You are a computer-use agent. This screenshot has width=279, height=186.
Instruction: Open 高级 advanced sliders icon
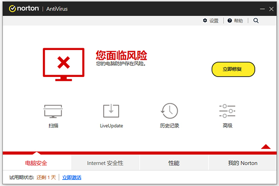(227, 111)
